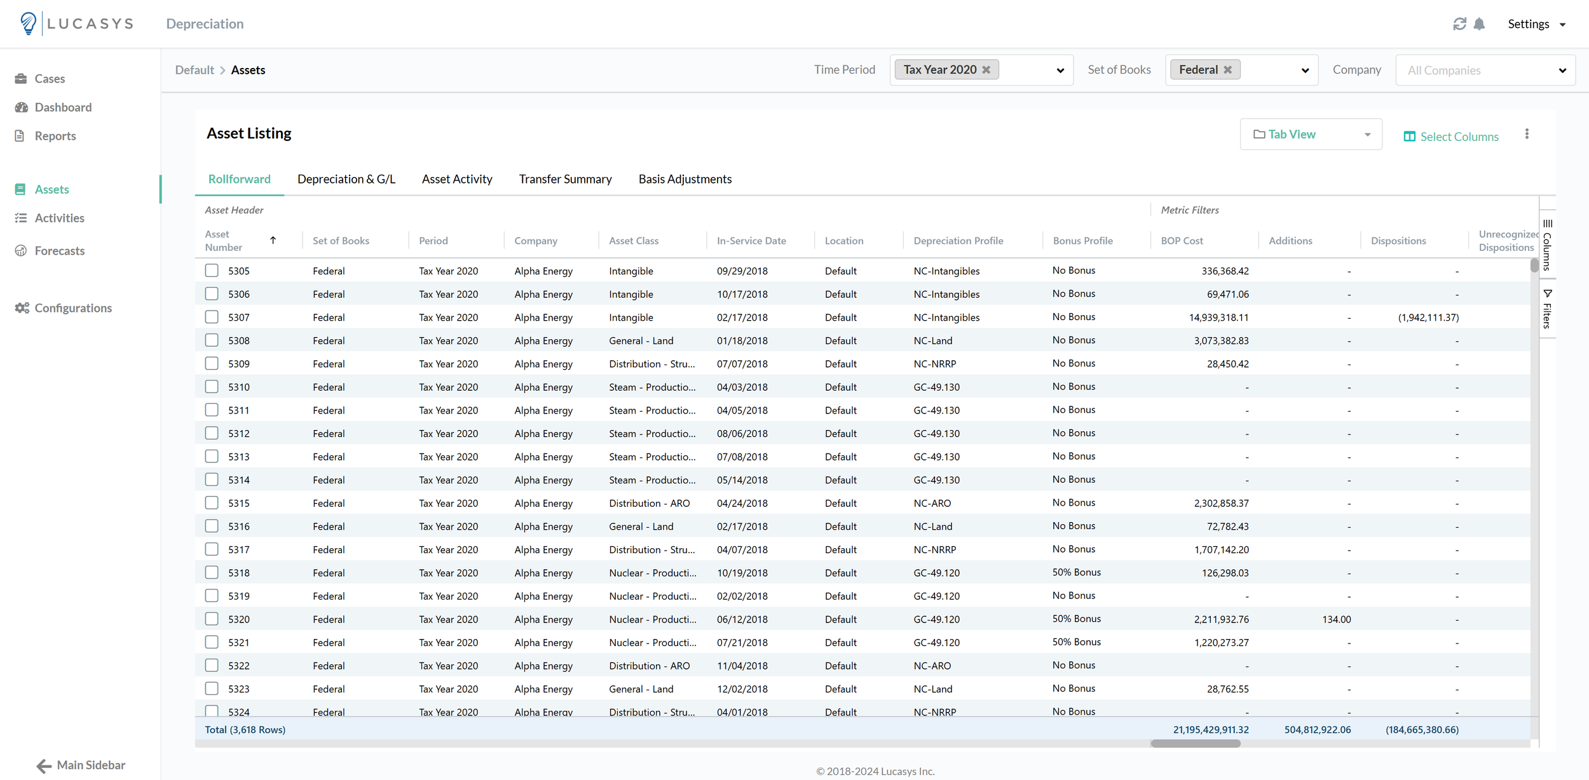Screen dimensions: 1589x780
Task: Click the Select Columns button
Action: [x=1450, y=137]
